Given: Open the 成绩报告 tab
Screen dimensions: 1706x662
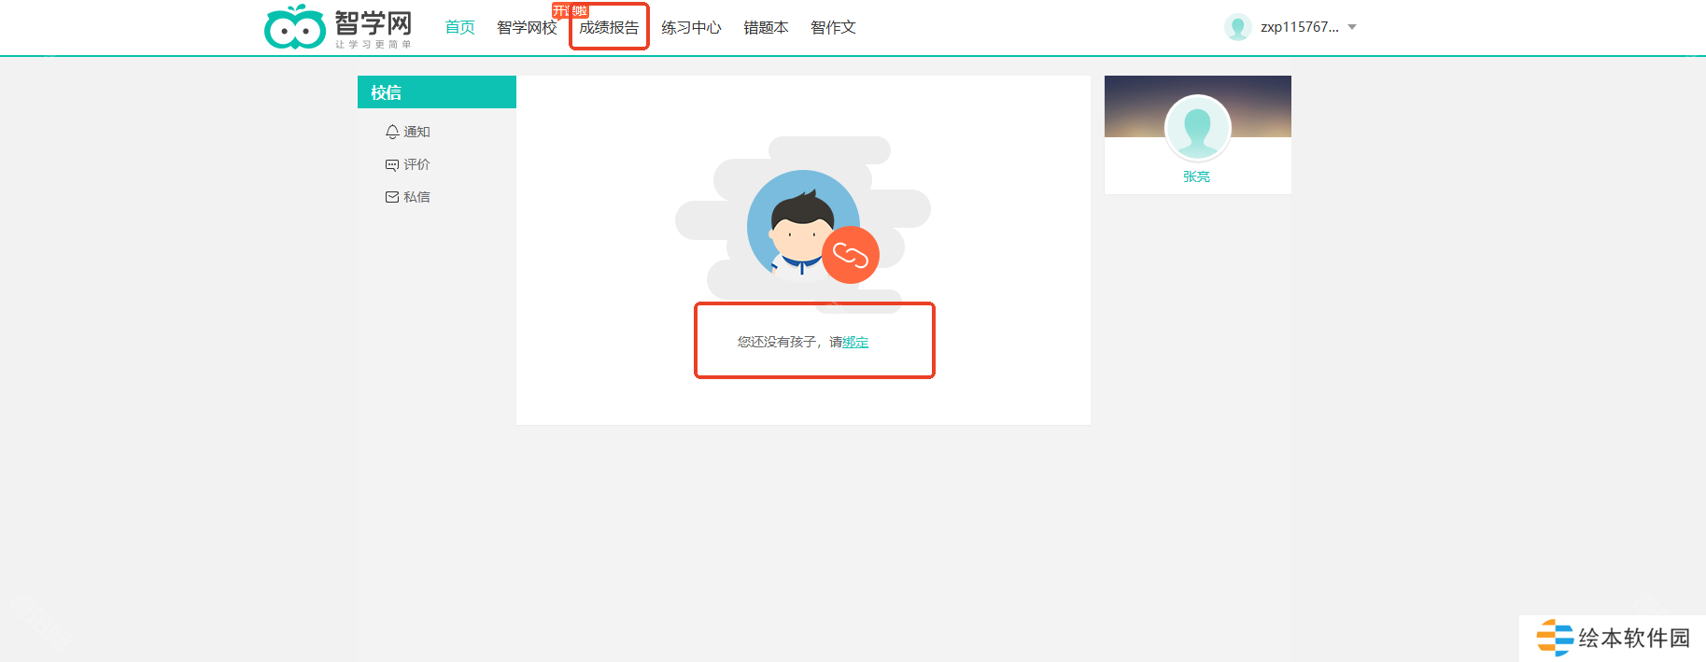Looking at the screenshot, I should coord(609,27).
